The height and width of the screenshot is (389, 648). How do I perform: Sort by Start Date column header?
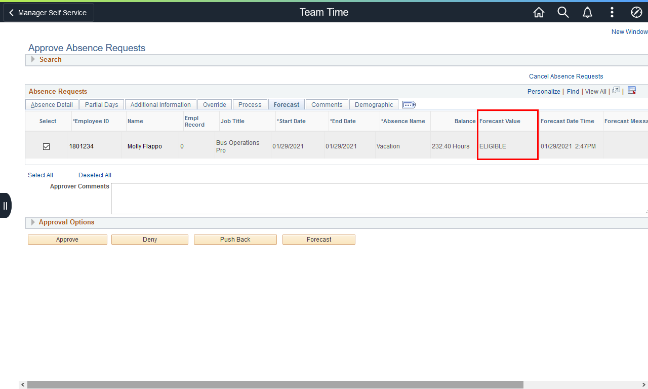pos(291,122)
